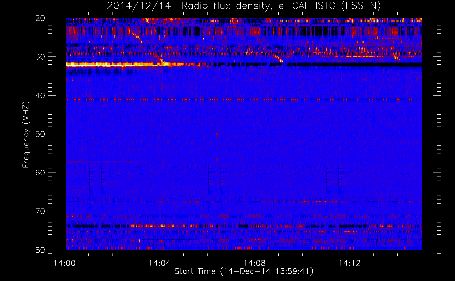
Task: Click the 20 frequency tick label
Action: (40, 18)
